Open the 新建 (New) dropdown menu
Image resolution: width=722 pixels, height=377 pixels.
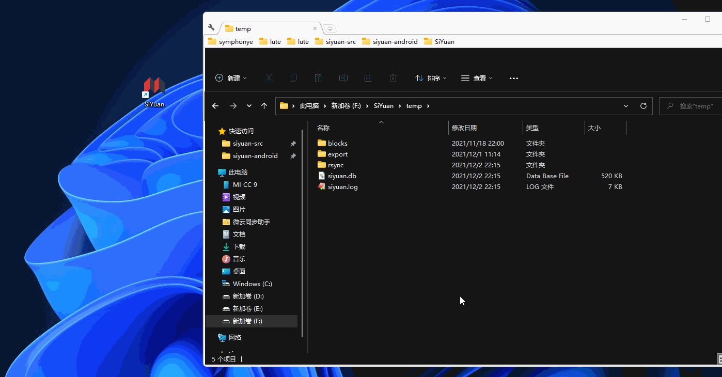(231, 78)
